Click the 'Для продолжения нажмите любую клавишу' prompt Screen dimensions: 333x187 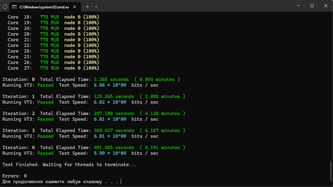(x=52, y=182)
